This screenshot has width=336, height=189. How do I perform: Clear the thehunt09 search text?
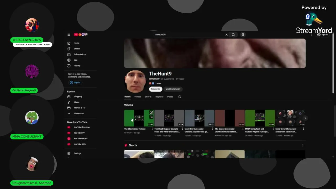click(x=227, y=35)
